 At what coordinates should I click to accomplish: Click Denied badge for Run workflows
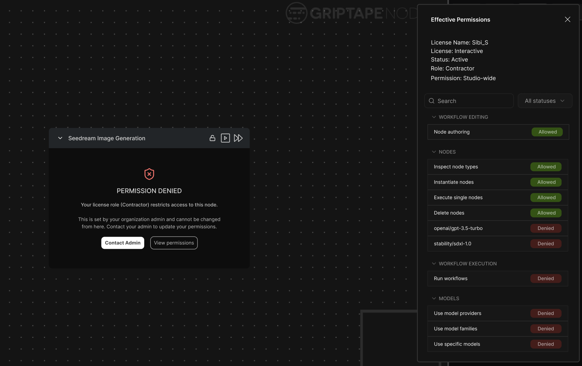pos(546,278)
